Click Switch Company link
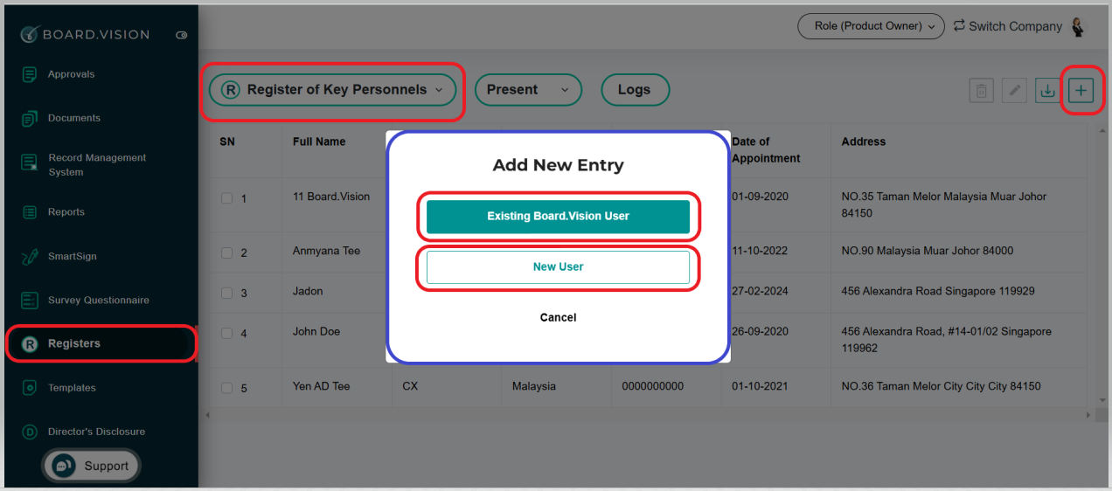Screen dimensions: 1112x491 (x=1007, y=26)
